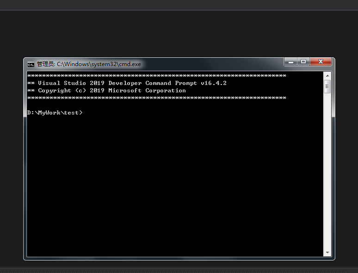
Task: Open the cmd.exe system menu icon
Action: coord(31,65)
